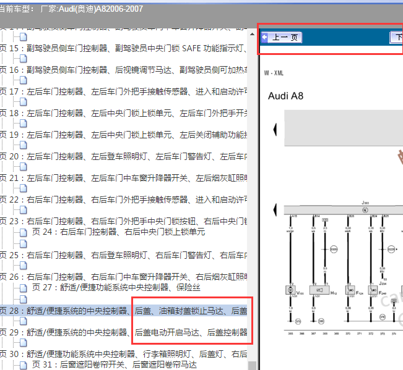Viewport: 403px width, 370px height.
Task: Click document icon beside 页 31 label
Action: coord(24,366)
